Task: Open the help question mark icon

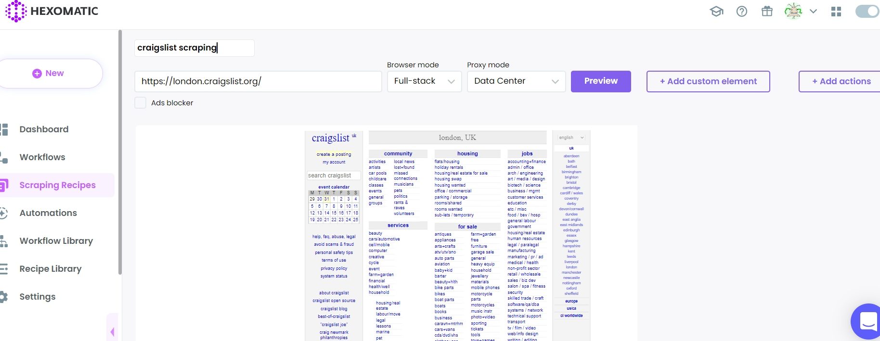Action: (742, 11)
